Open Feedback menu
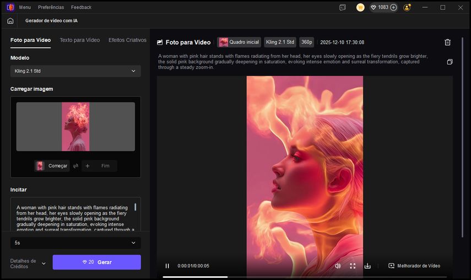This screenshot has height=280, width=471. [81, 7]
